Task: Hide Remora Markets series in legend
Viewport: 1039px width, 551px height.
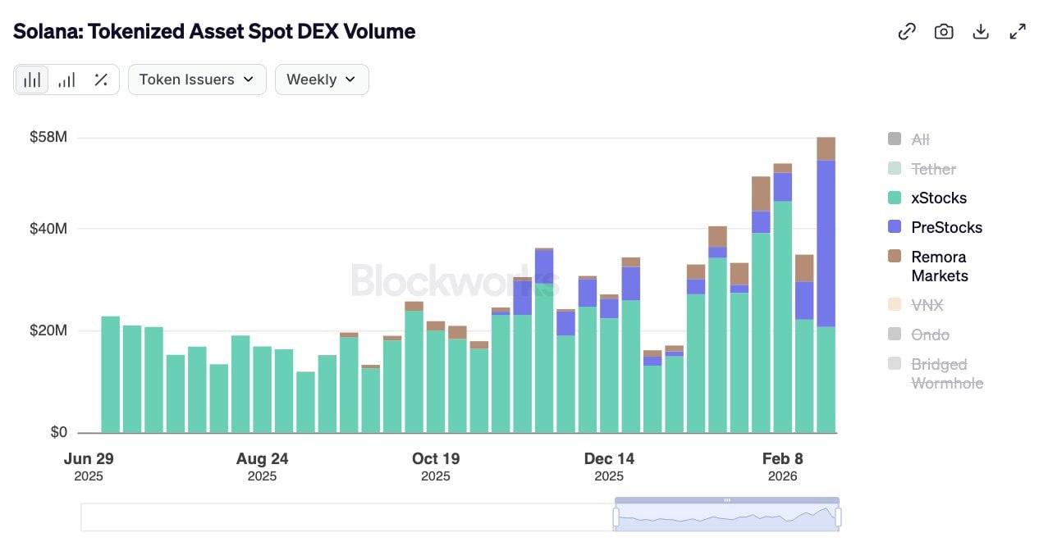Action: (939, 266)
